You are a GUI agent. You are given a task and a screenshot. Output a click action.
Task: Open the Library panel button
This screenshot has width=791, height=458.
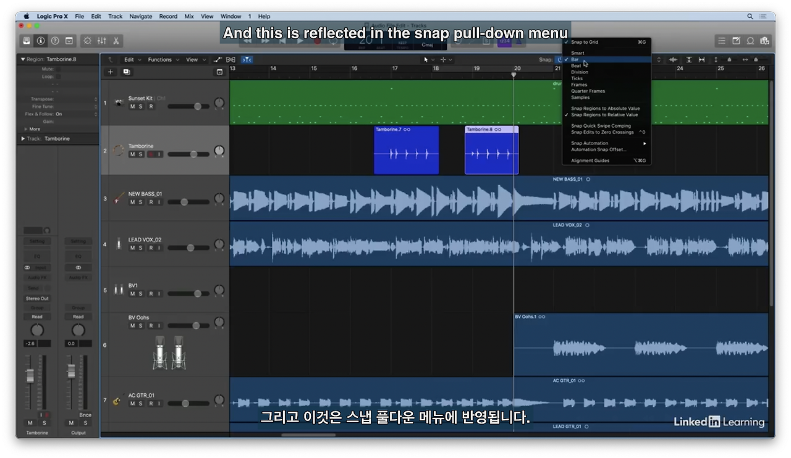click(x=27, y=41)
